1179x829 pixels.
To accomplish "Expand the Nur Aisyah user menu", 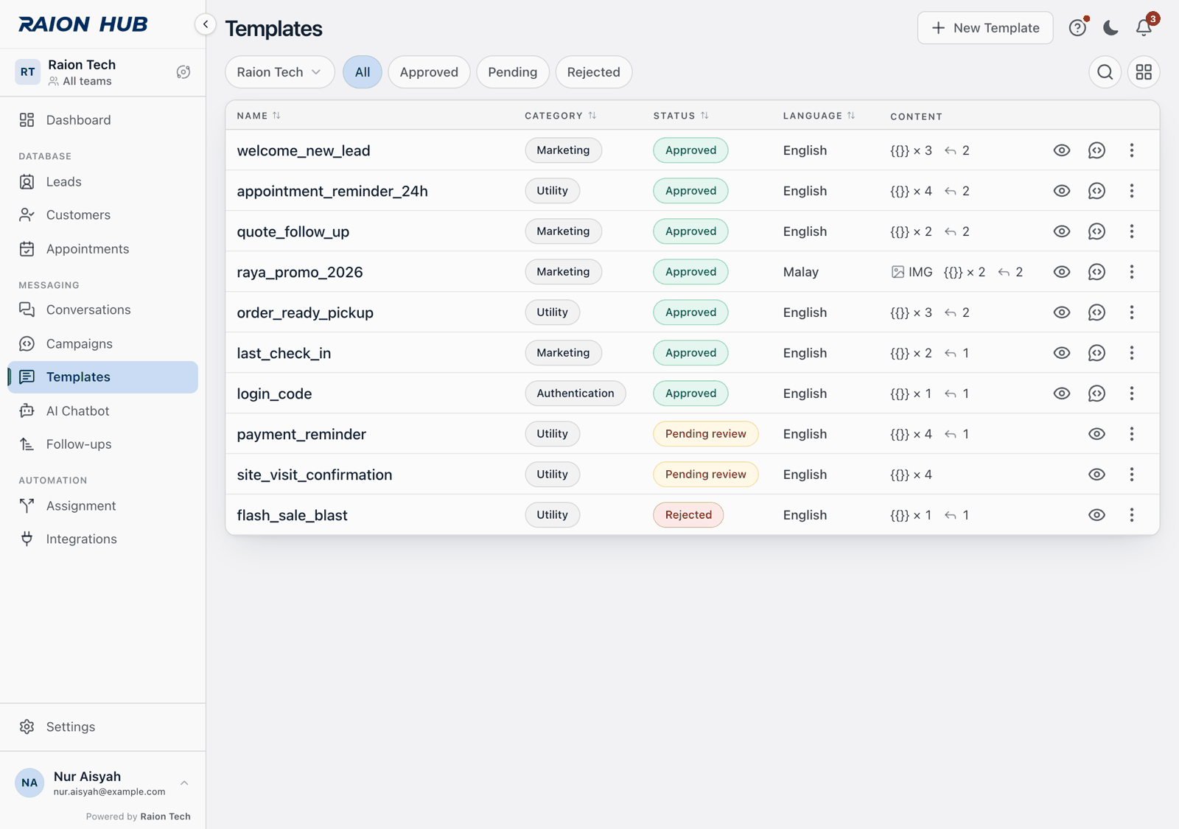I will tap(102, 783).
